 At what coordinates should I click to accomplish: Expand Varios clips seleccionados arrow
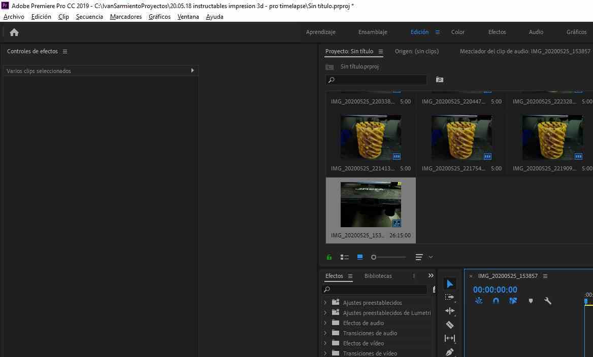(x=192, y=70)
